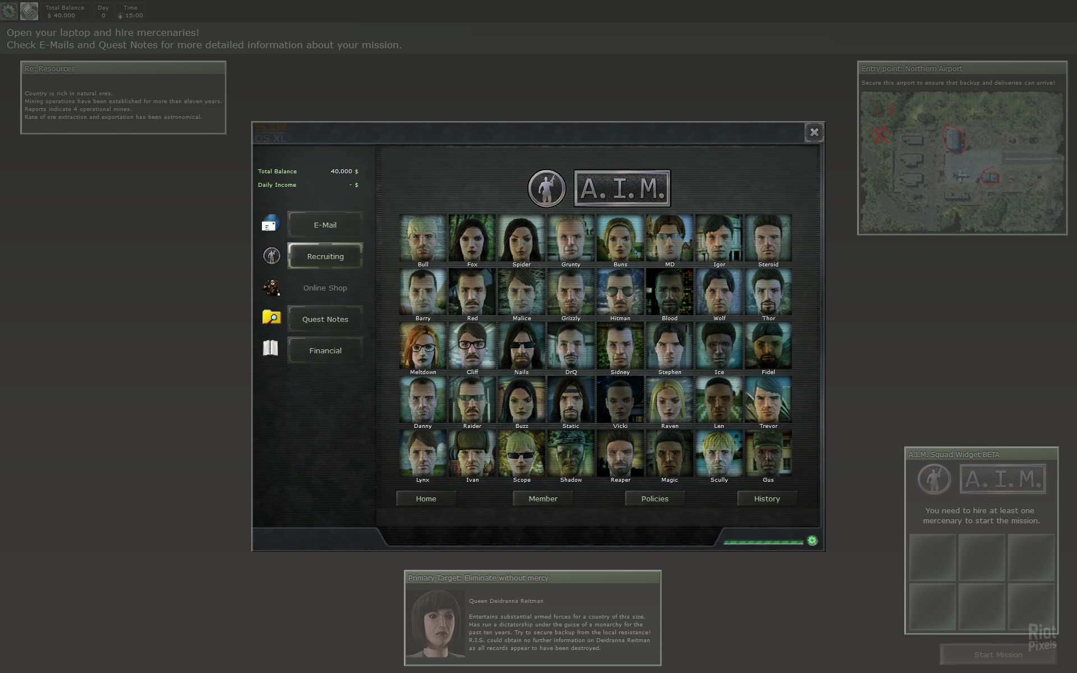
Task: Choose Fidel from the roster
Action: click(768, 345)
